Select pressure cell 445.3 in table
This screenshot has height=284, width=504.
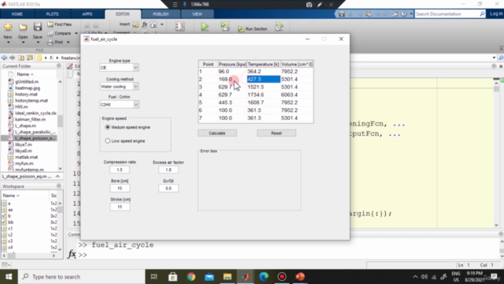[232, 103]
